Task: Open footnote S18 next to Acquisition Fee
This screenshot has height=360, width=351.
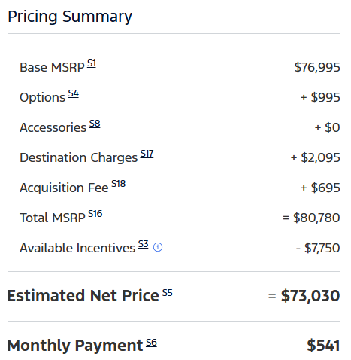Action: 118,184
